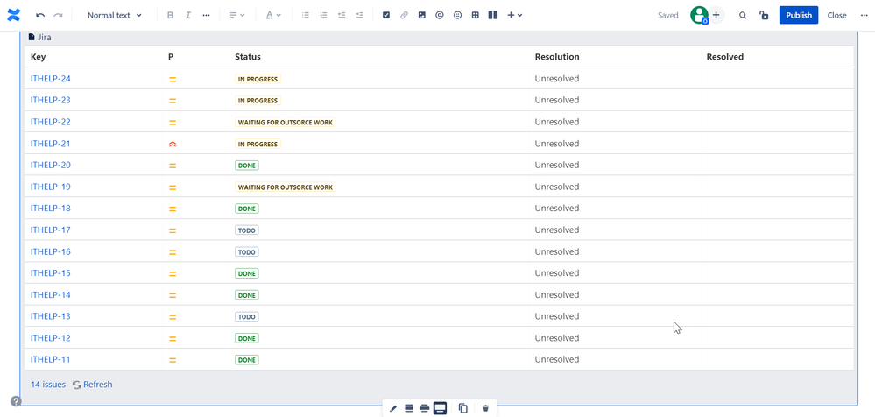Open the Normal text style dropdown

pos(115,15)
